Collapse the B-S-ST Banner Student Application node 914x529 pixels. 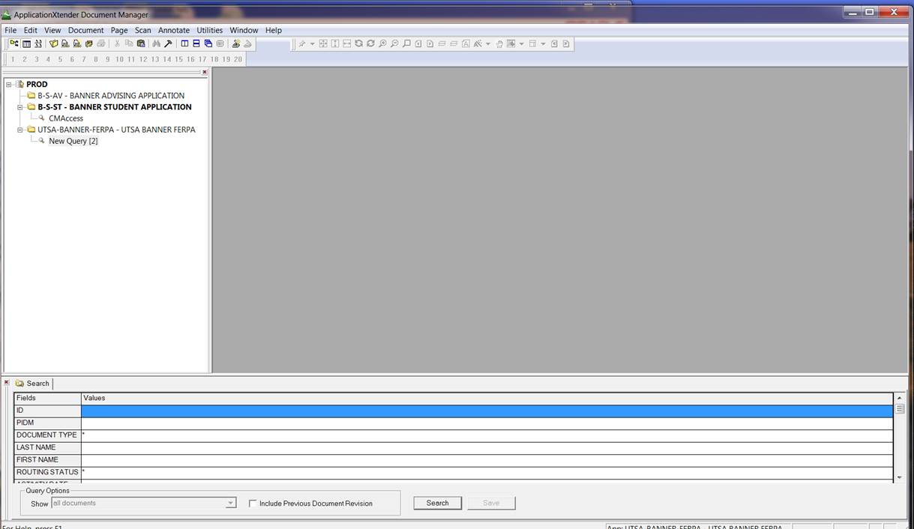tap(21, 107)
